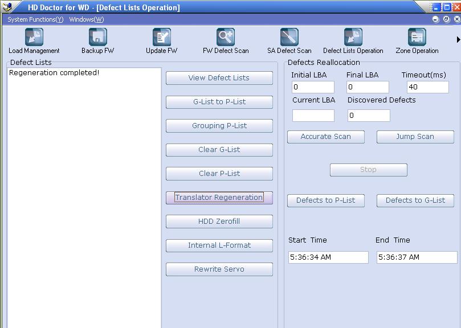The height and width of the screenshot is (328, 461).
Task: Select Defect Lists Operation toolbar icon
Action: (353, 37)
